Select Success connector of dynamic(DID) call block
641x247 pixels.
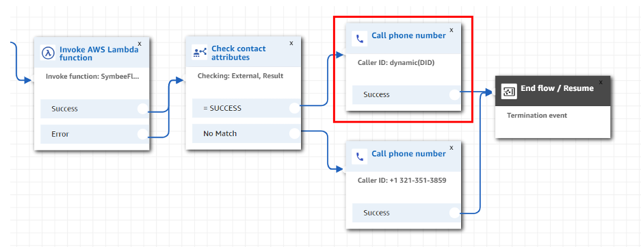[x=455, y=95]
